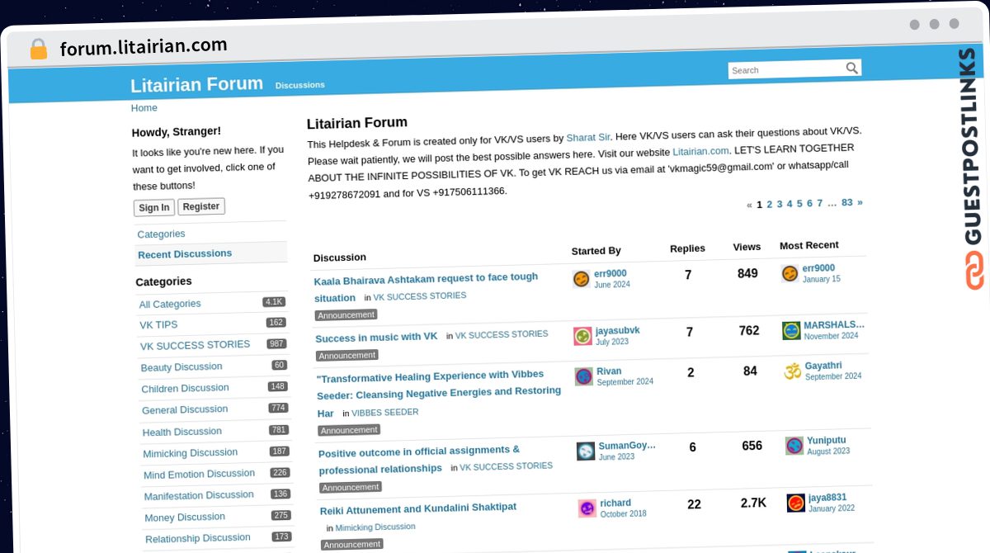Open Mind Emotion Discussion category
The image size is (990, 553).
pyautogui.click(x=199, y=475)
